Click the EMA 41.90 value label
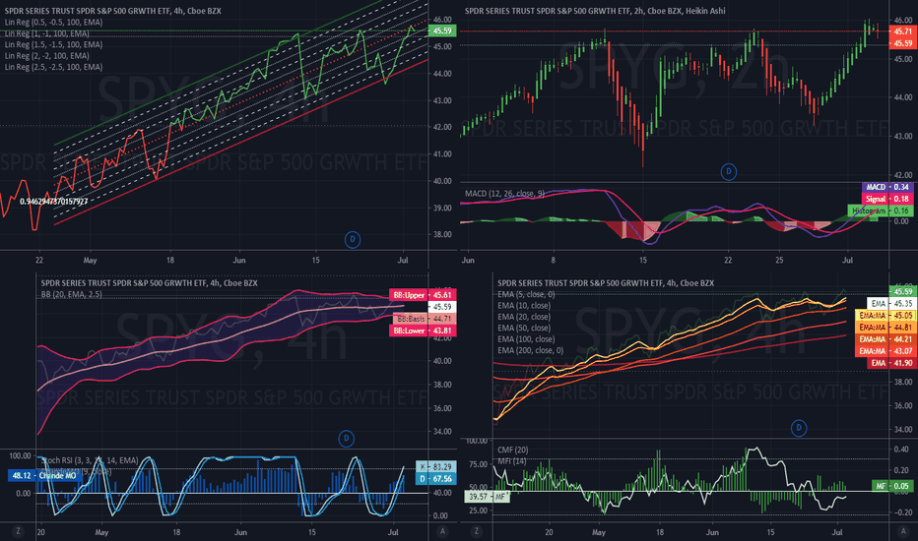Image resolution: width=918 pixels, height=541 pixels. pyautogui.click(x=891, y=363)
